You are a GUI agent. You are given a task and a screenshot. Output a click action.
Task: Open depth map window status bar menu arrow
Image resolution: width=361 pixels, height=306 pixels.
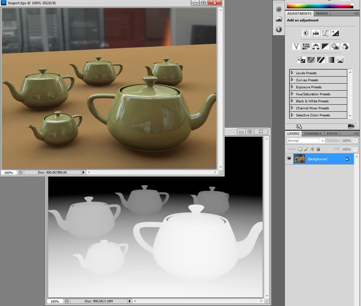coord(130,301)
